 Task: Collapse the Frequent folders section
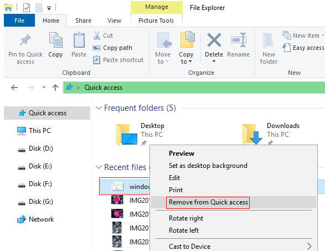98,108
